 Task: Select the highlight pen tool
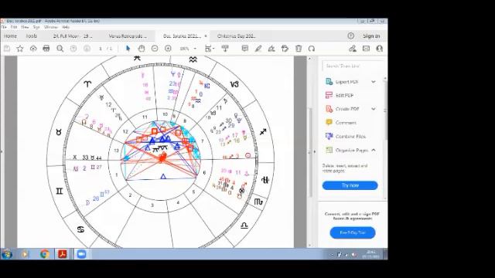(258, 49)
